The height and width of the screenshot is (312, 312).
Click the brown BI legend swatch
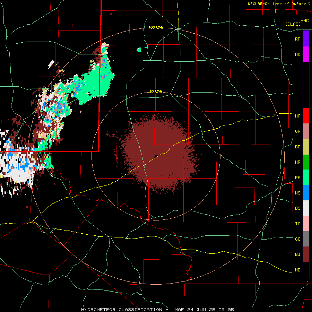(306, 254)
